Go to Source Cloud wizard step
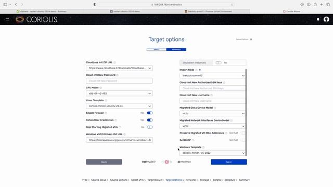 tap(99, 180)
